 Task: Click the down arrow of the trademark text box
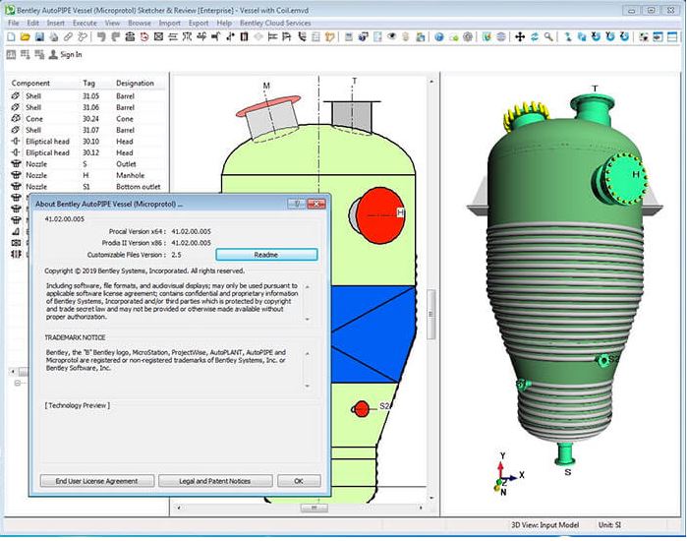click(308, 386)
